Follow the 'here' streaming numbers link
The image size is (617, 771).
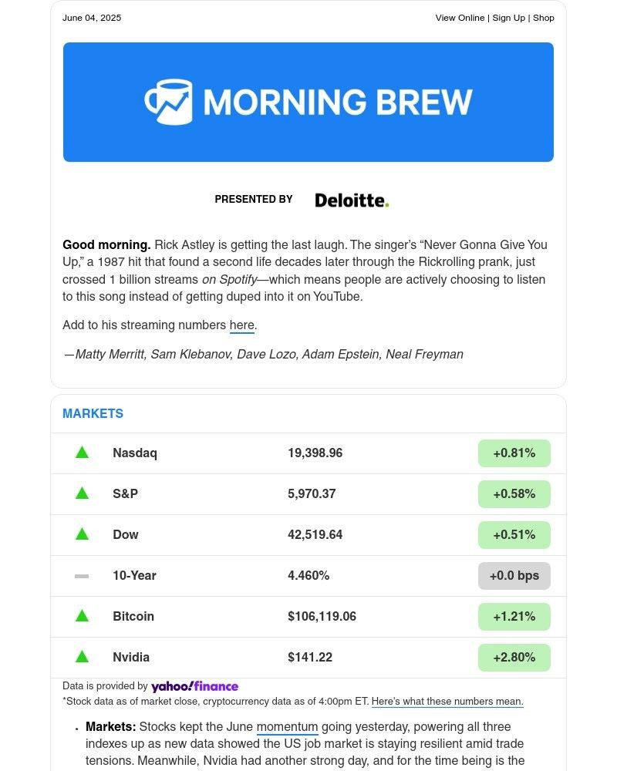242,325
